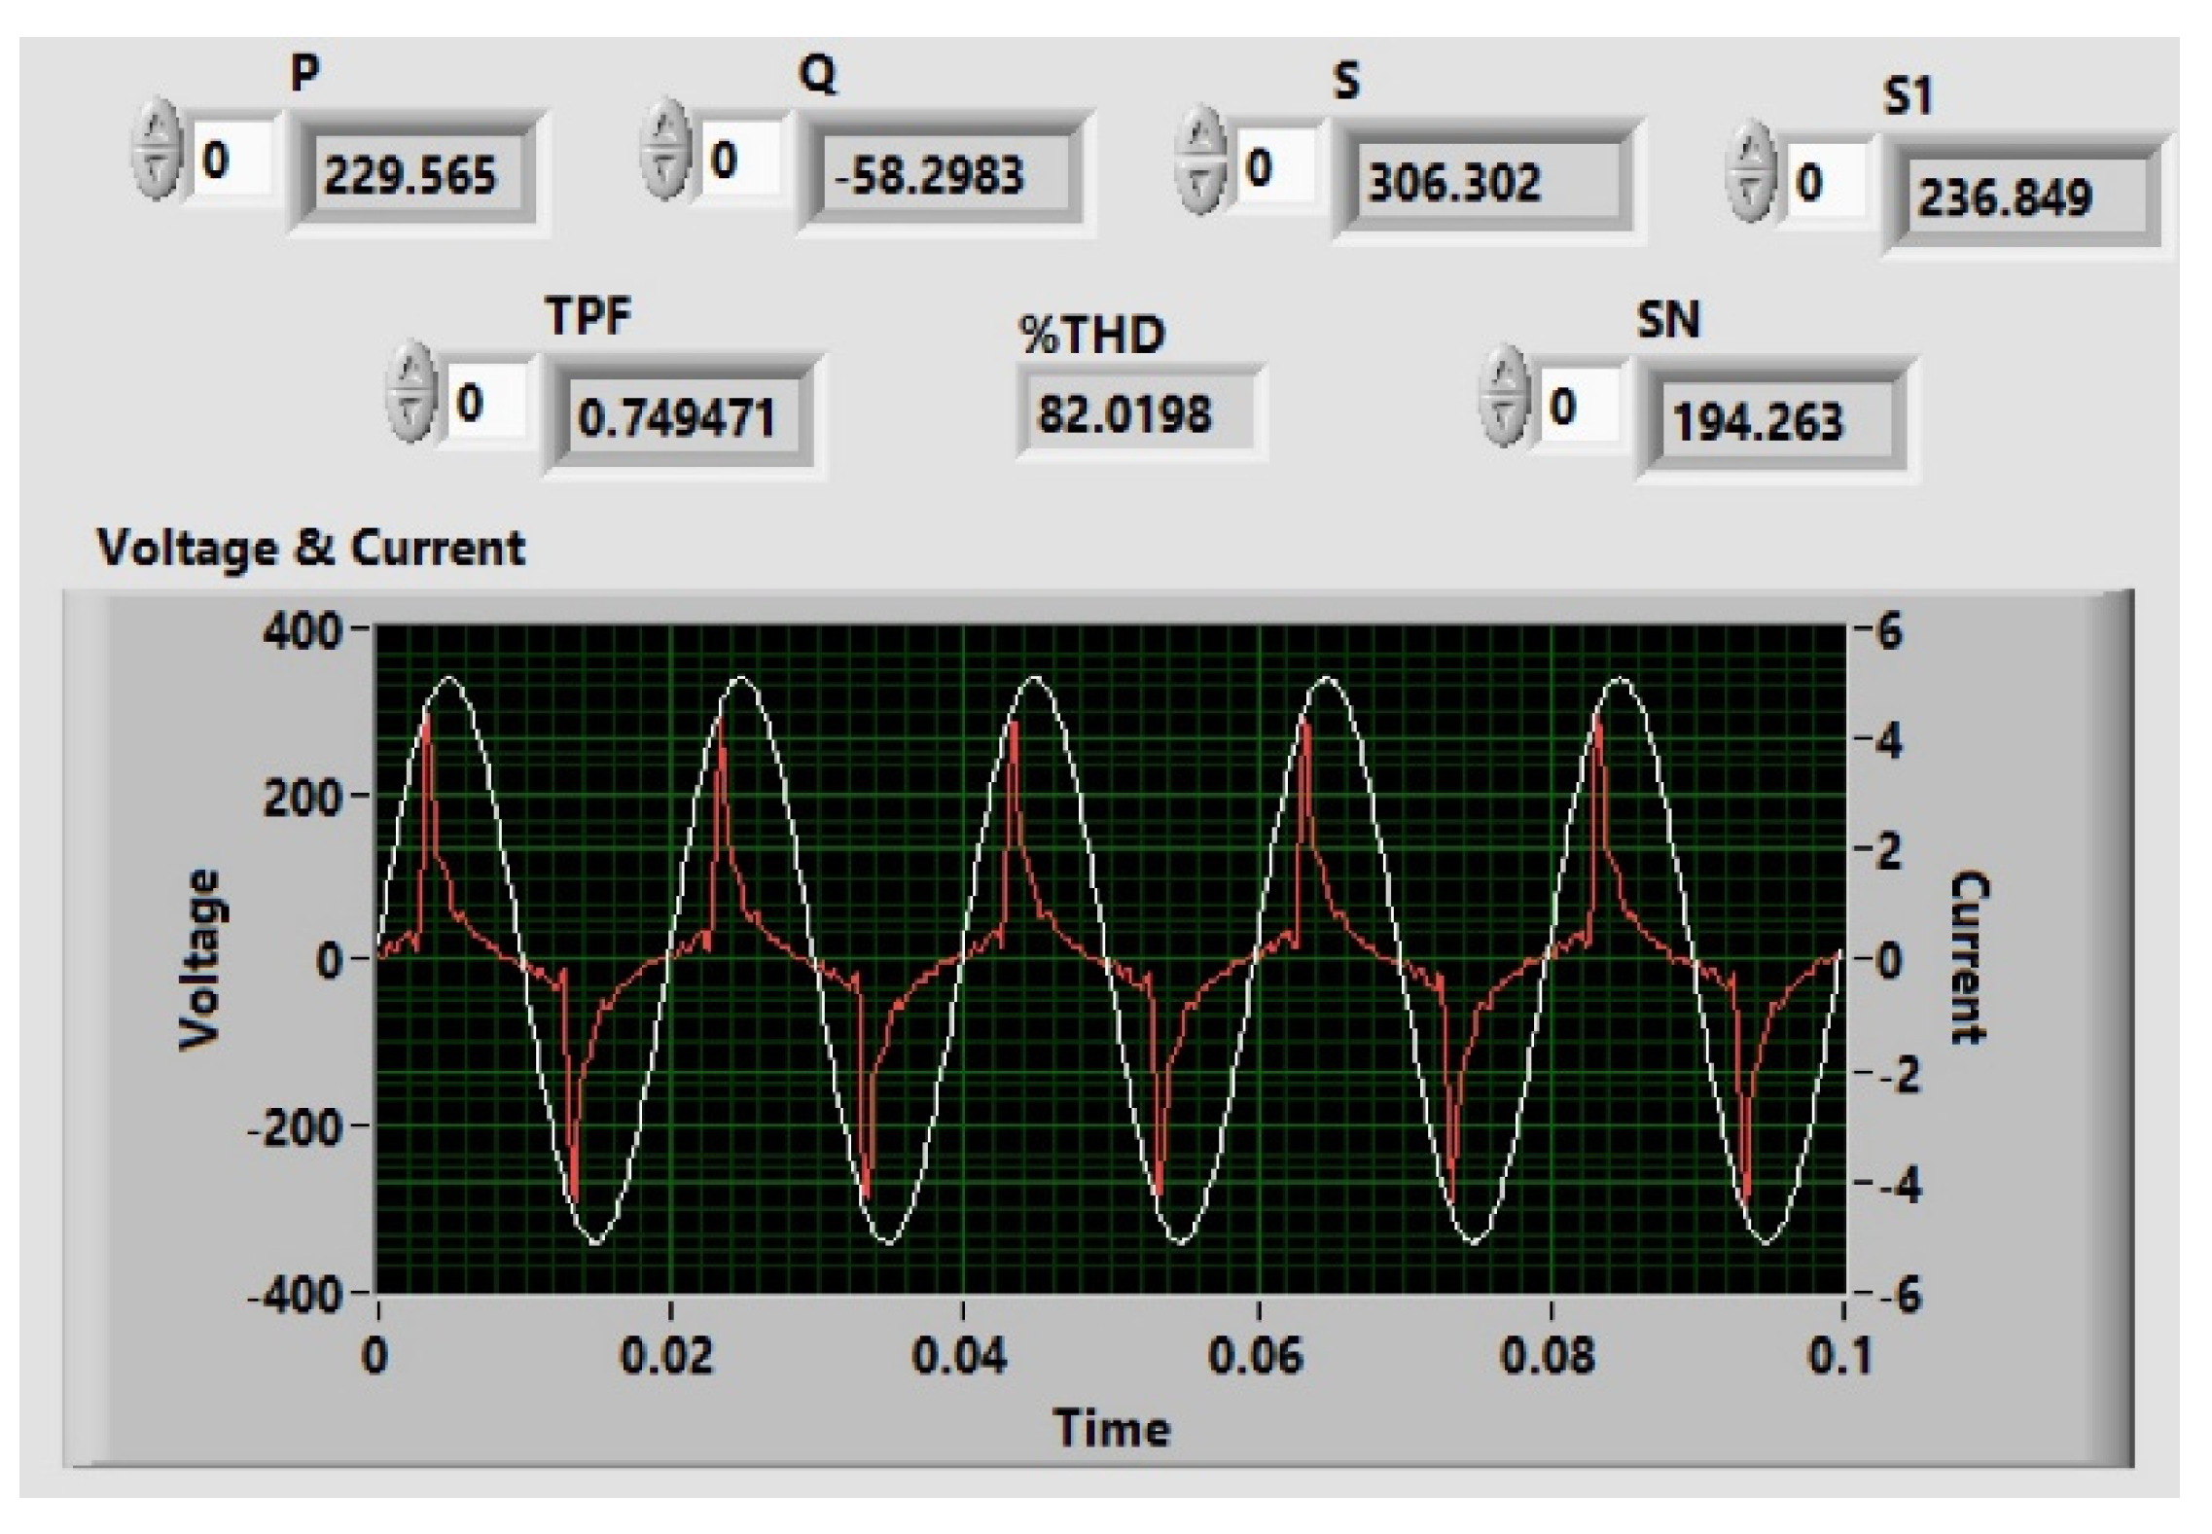
Task: Click the Voltage & Current graph title
Action: [x=311, y=549]
